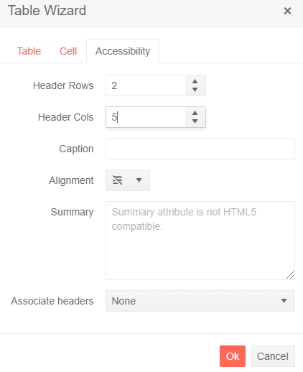Focus the Caption text field

pyautogui.click(x=200, y=149)
